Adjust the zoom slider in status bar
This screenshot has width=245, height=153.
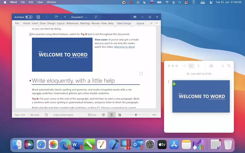pyautogui.click(x=136, y=115)
